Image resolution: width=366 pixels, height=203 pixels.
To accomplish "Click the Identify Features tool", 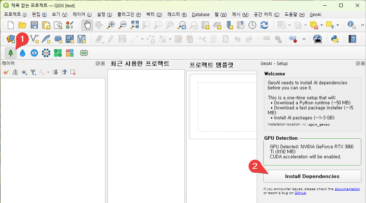I will (351, 25).
